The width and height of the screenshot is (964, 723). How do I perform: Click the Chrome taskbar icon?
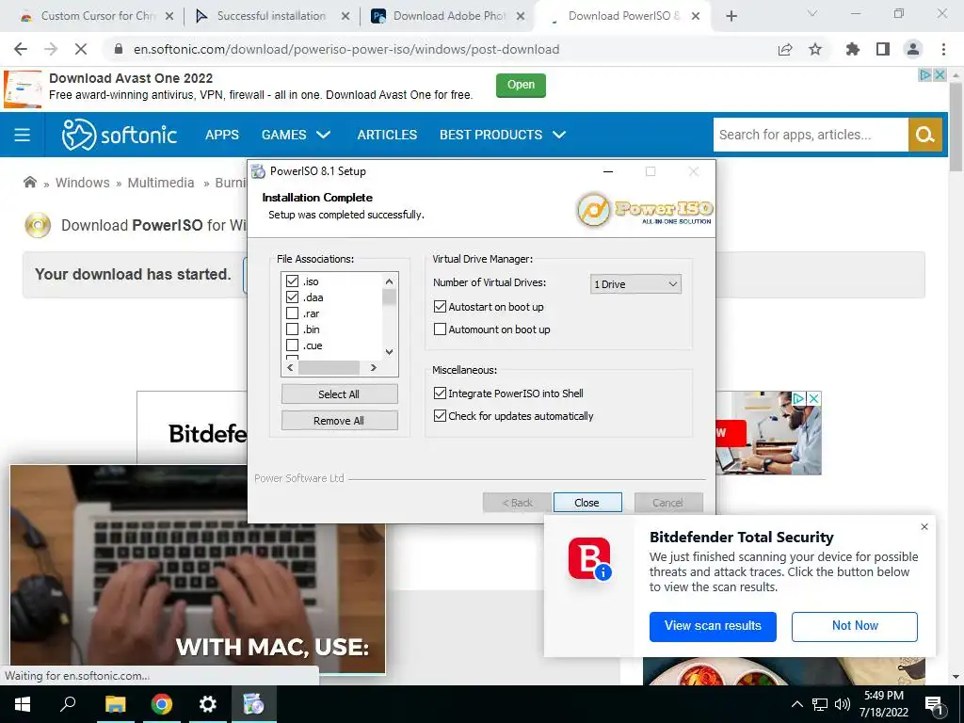pos(162,704)
